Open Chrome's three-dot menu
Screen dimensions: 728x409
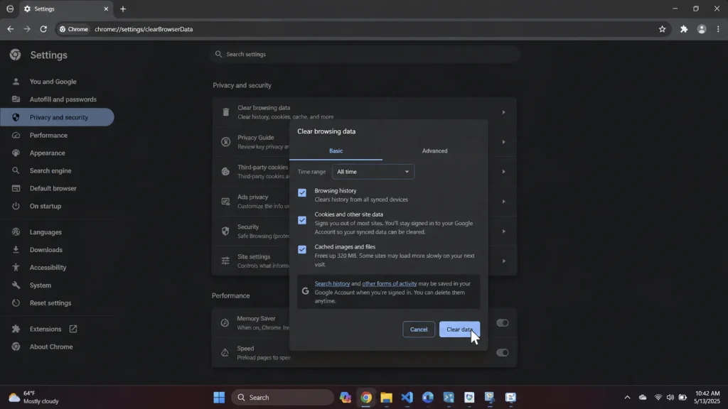(x=718, y=29)
